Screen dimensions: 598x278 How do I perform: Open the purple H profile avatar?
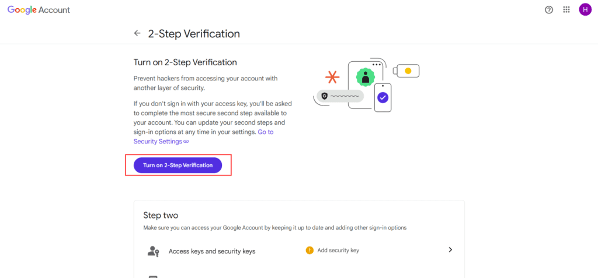(x=585, y=9)
